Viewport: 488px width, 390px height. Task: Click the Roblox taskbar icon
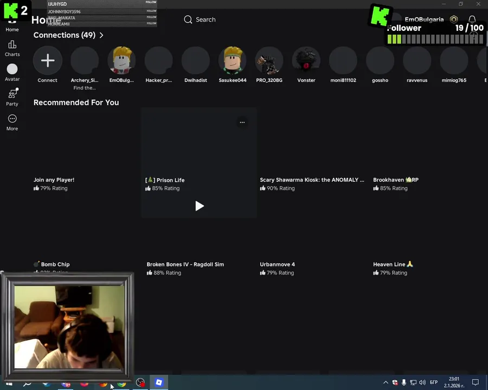point(159,382)
